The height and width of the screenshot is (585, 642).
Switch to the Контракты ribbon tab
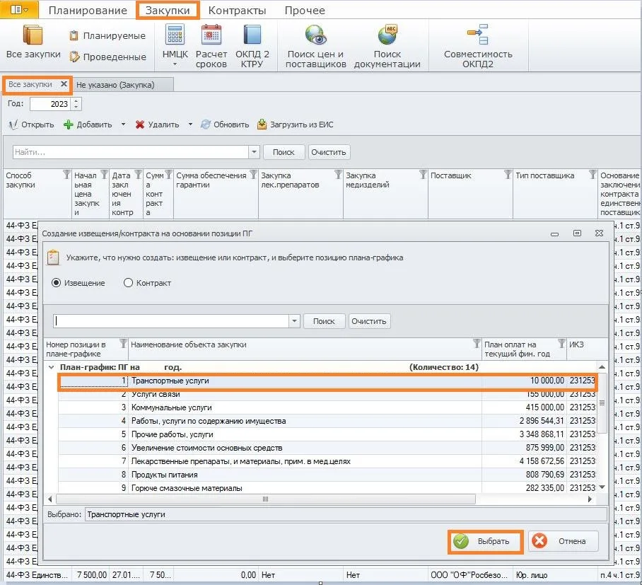pos(237,10)
